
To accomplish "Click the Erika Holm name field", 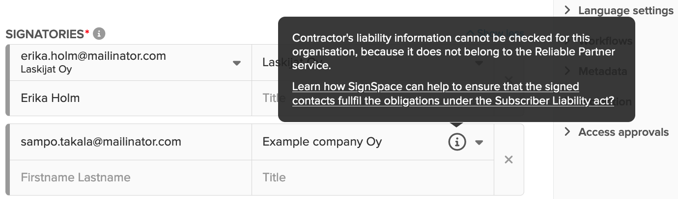I will (x=130, y=98).
